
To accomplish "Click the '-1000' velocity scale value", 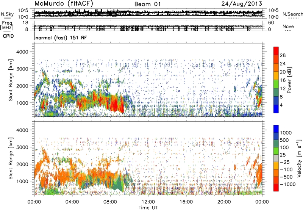I will tap(287, 184).
